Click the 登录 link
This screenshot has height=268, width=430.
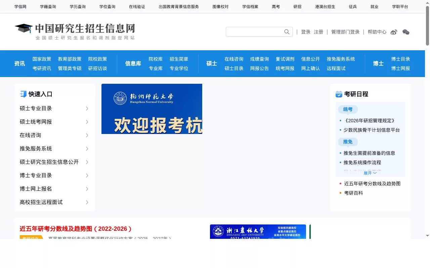click(306, 32)
